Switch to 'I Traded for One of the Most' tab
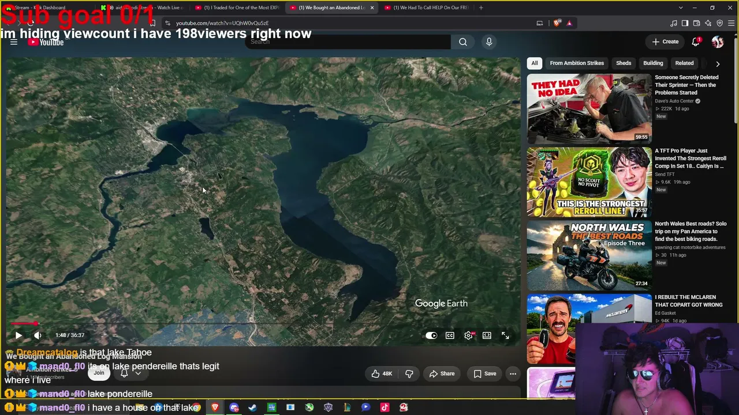The width and height of the screenshot is (739, 415). click(237, 7)
